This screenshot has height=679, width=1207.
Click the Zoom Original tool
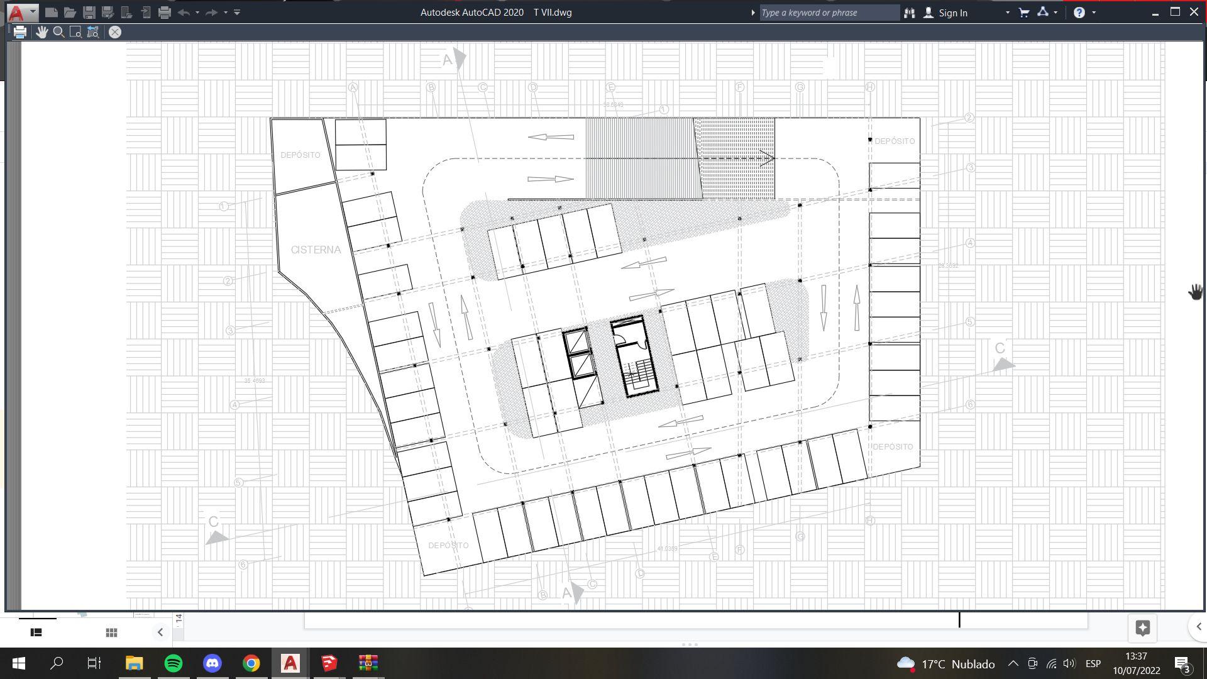pos(93,32)
